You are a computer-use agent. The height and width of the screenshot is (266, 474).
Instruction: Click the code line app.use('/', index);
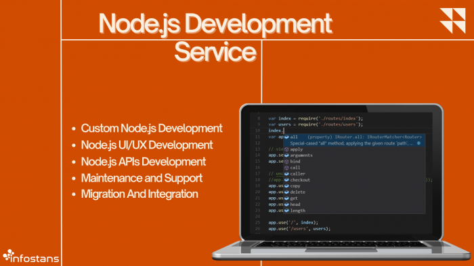pos(293,223)
